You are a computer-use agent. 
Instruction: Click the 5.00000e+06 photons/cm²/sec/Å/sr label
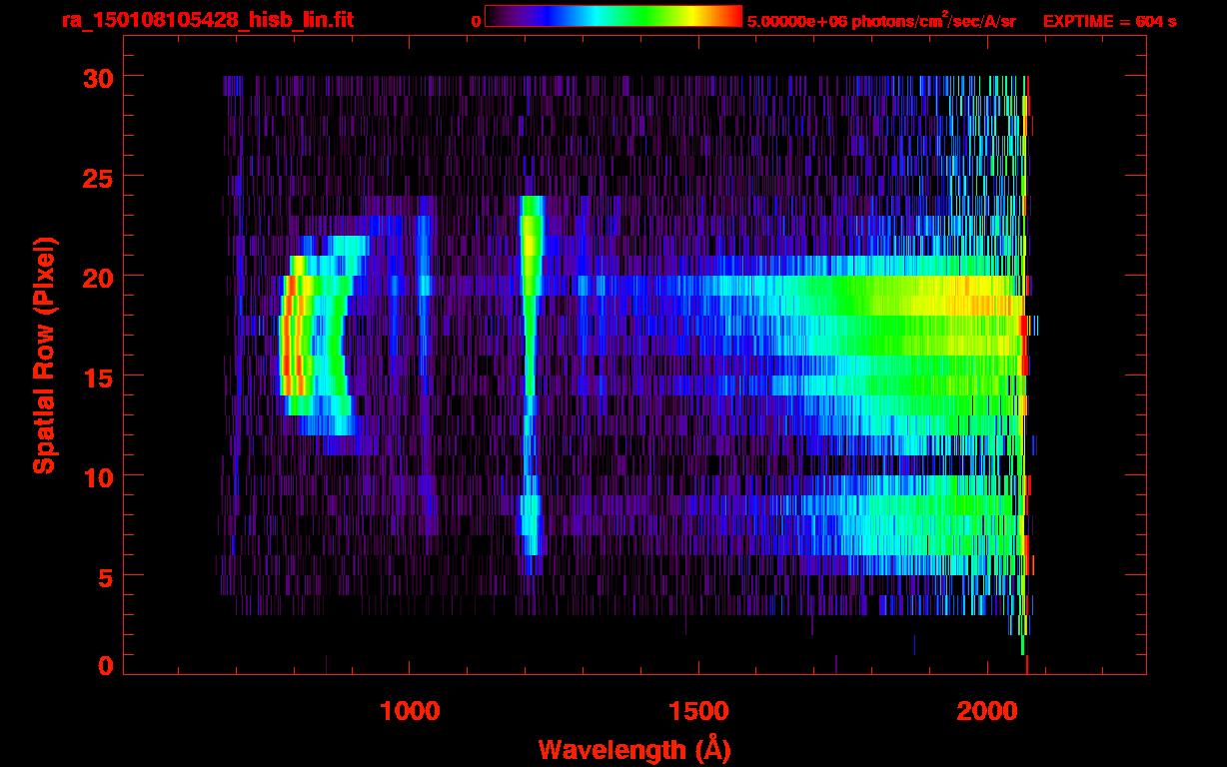click(x=881, y=20)
